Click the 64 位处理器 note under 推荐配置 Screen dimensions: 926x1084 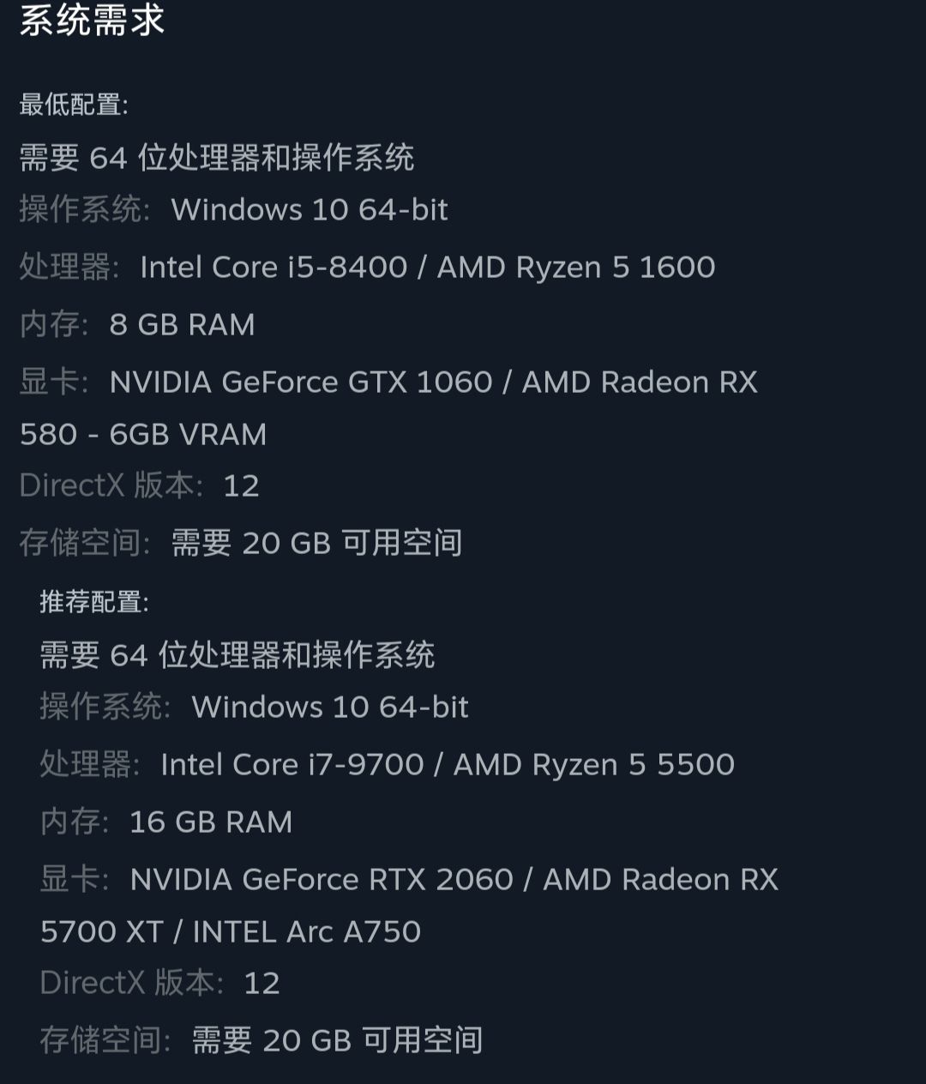point(238,655)
